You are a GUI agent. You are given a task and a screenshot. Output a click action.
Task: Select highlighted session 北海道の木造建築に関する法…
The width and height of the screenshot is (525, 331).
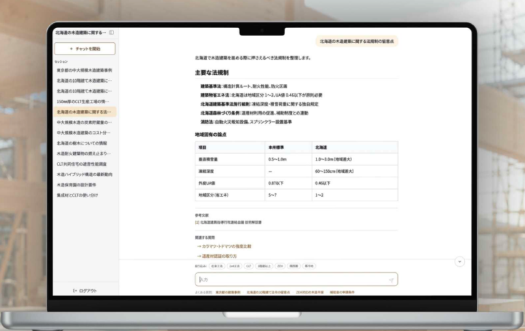(x=84, y=112)
